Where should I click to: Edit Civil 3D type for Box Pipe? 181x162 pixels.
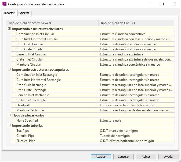click(x=136, y=131)
